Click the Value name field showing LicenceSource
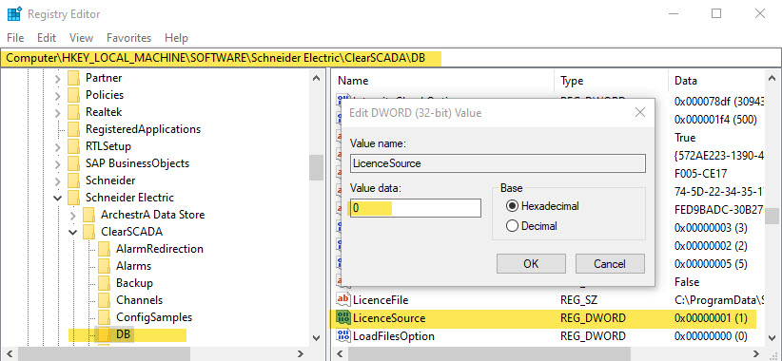The width and height of the screenshot is (782, 361). click(498, 163)
